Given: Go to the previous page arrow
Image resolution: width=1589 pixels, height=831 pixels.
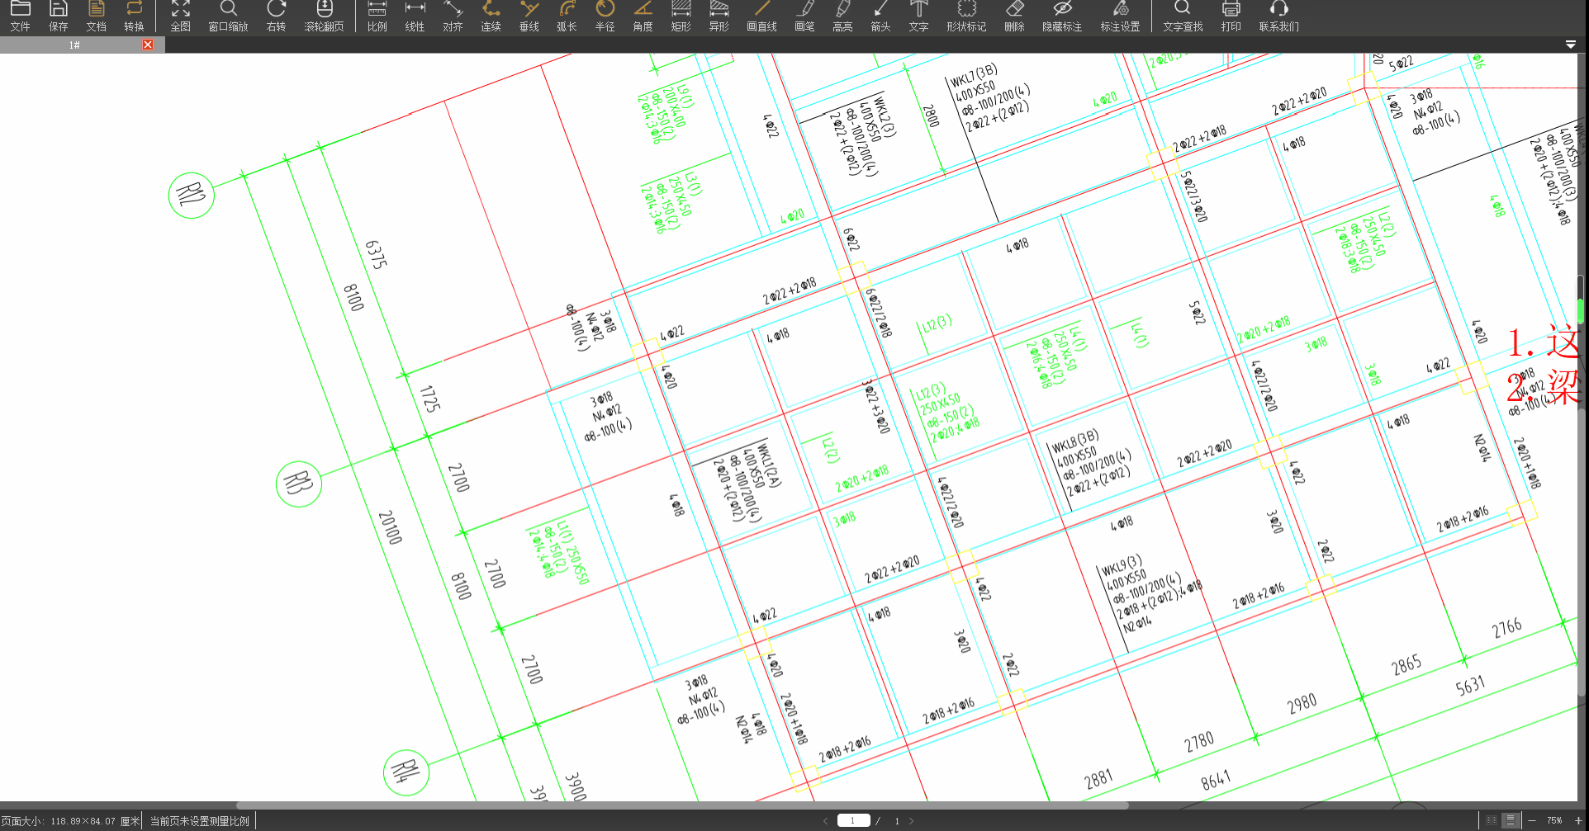Looking at the screenshot, I should click(825, 821).
